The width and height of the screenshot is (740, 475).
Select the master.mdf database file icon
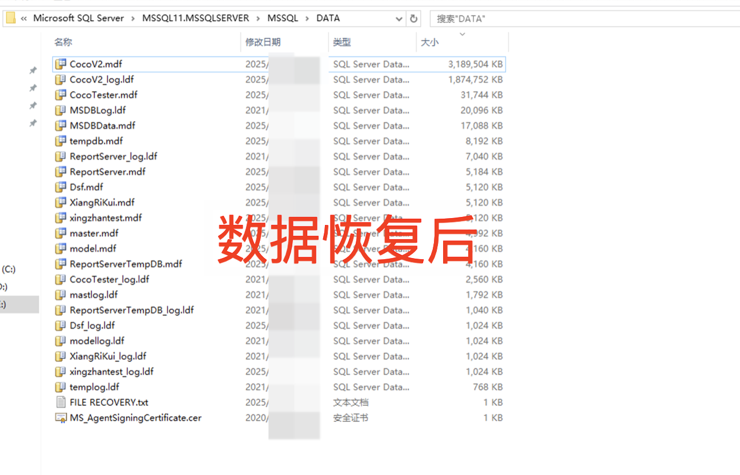[x=61, y=234]
